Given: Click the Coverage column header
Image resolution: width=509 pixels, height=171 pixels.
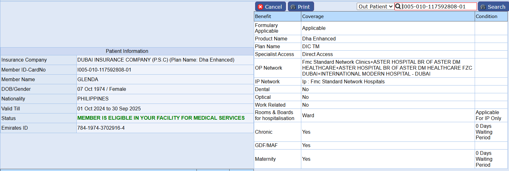Looking at the screenshot, I should 313,16.
